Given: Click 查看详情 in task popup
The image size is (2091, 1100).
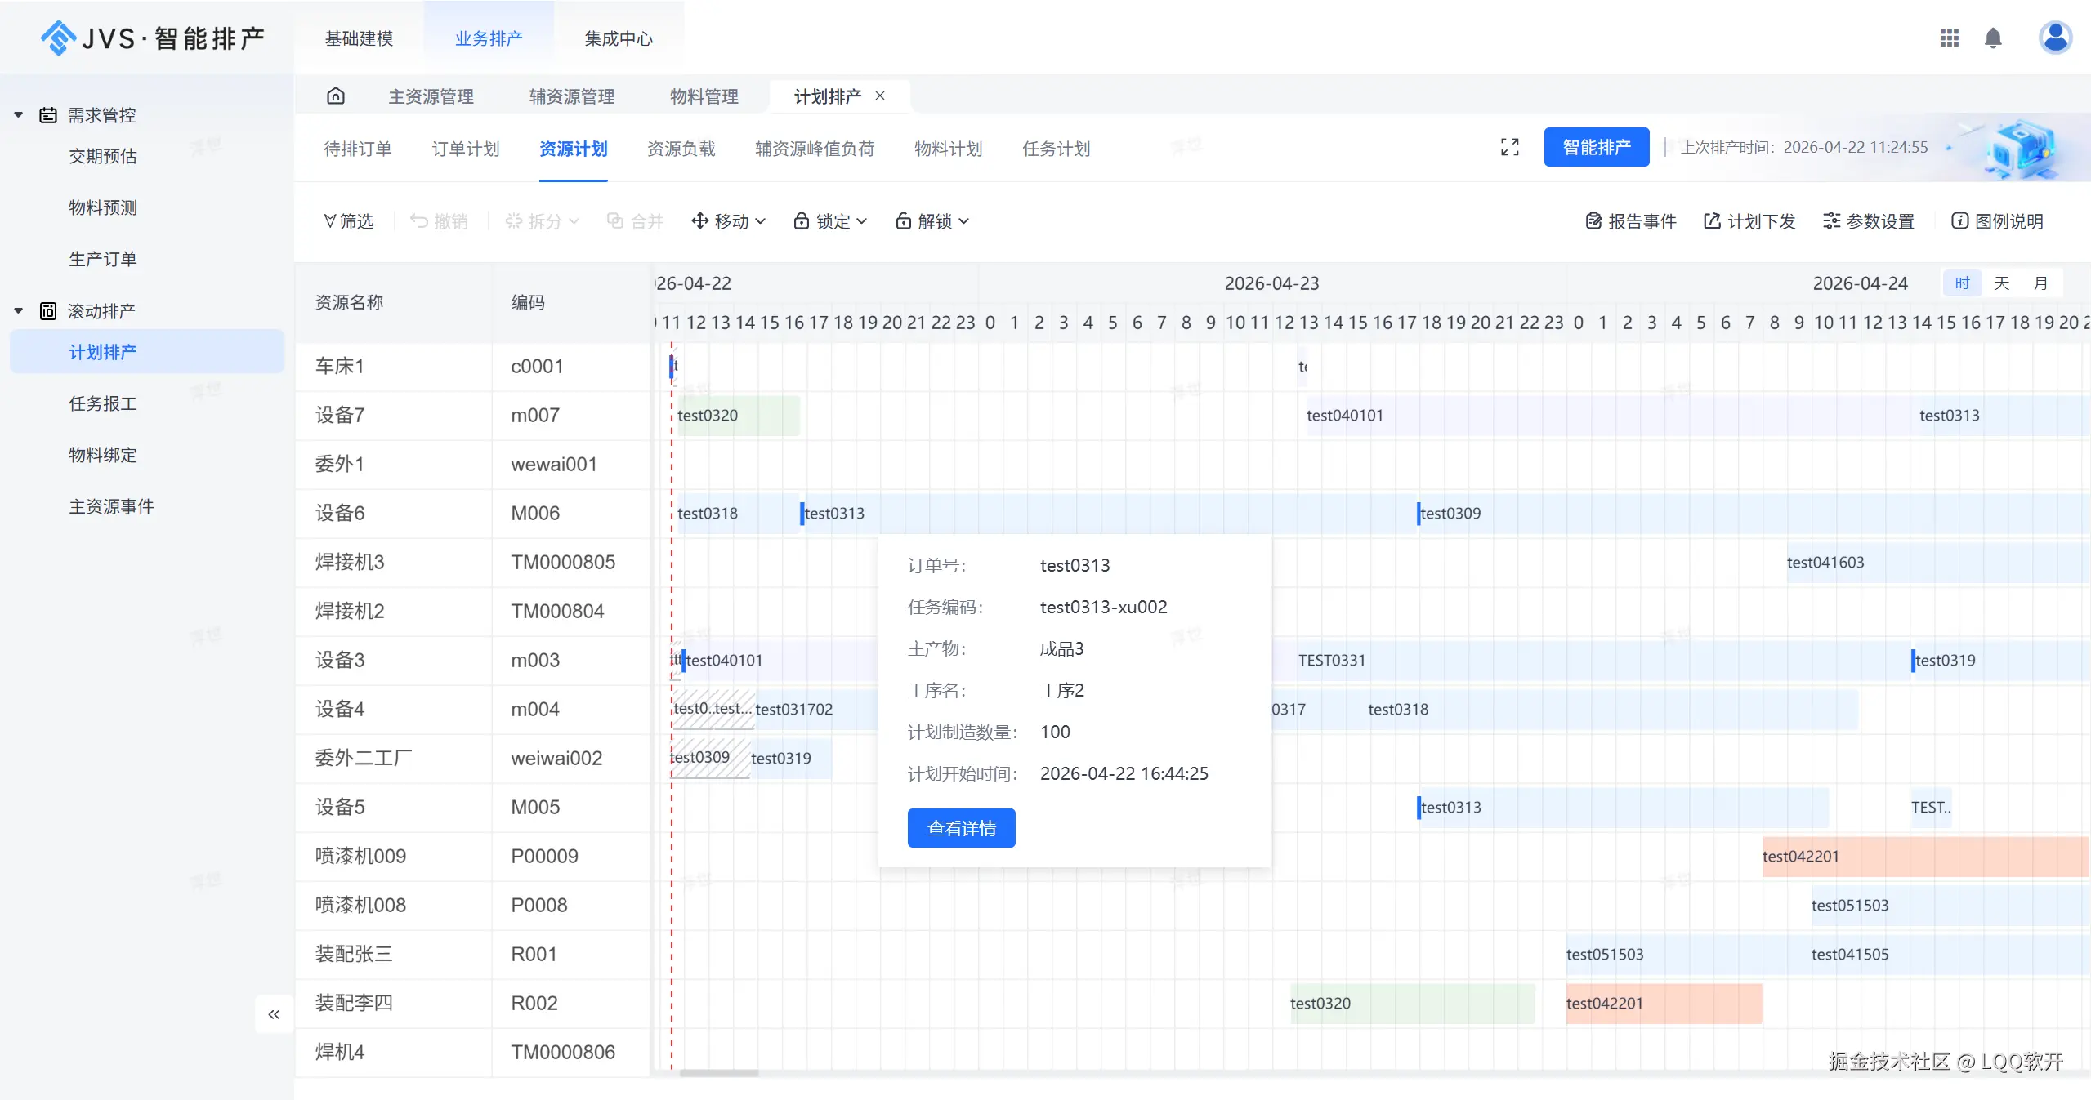Looking at the screenshot, I should pyautogui.click(x=961, y=828).
